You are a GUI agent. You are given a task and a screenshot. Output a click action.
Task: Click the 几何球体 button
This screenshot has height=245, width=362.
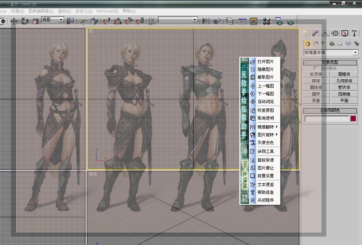tap(344, 81)
